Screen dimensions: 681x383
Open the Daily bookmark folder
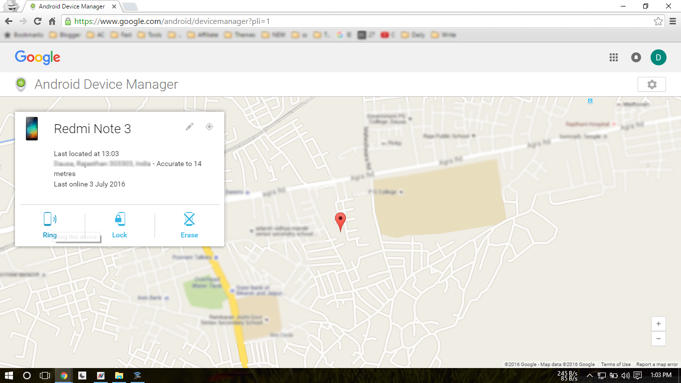pyautogui.click(x=413, y=35)
